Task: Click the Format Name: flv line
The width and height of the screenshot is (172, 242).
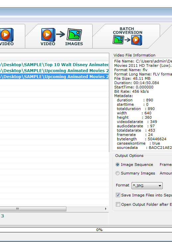Action: (x=131, y=70)
